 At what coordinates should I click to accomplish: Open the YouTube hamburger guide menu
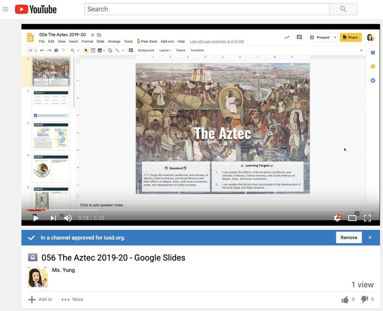pos(5,9)
